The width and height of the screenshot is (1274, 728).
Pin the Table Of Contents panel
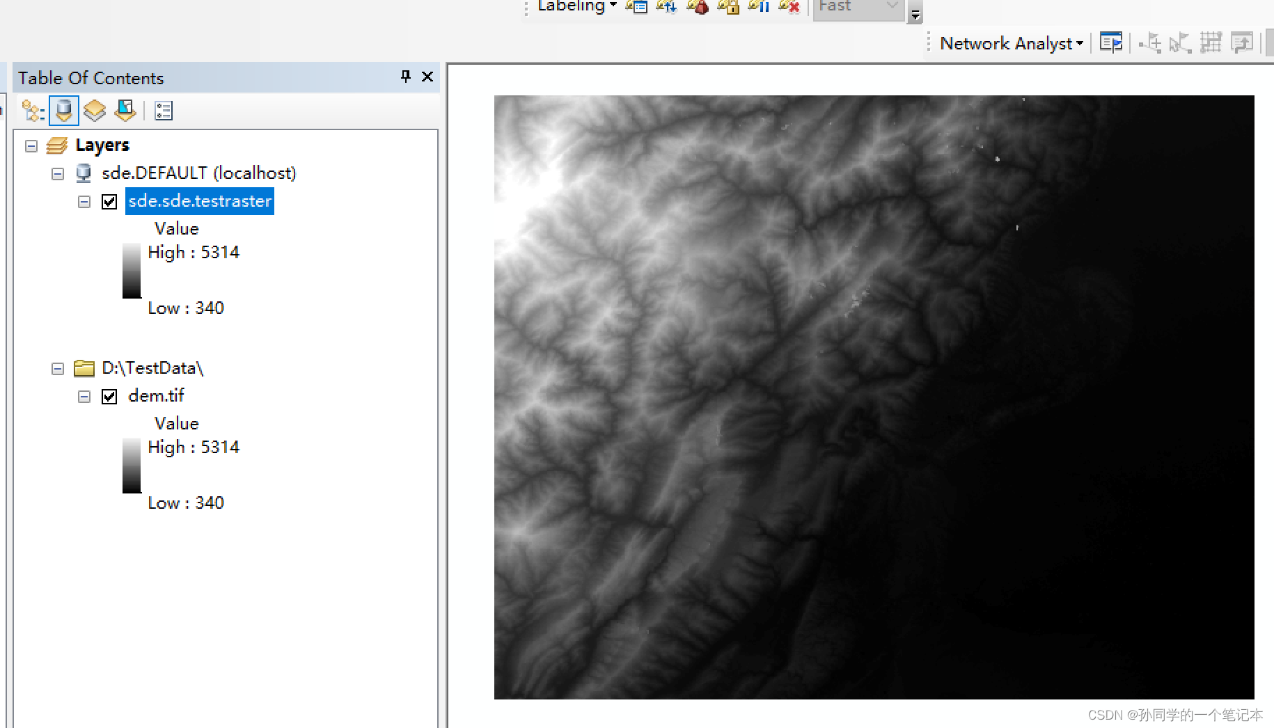click(406, 77)
